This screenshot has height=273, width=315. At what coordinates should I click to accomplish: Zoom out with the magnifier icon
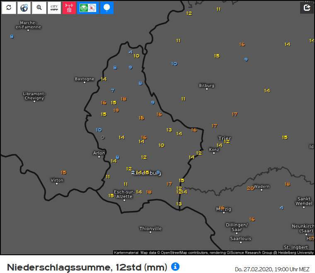tap(39, 8)
